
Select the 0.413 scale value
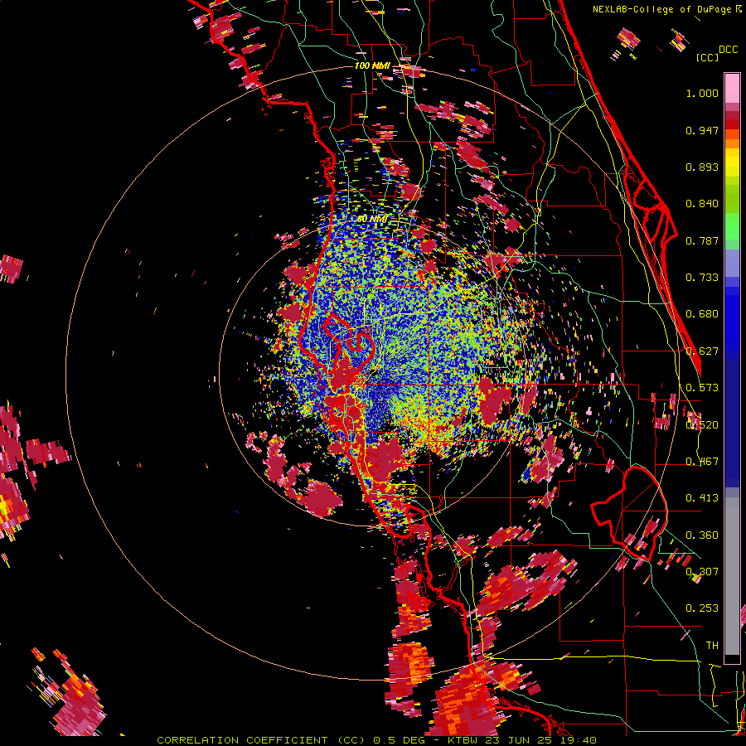point(702,498)
